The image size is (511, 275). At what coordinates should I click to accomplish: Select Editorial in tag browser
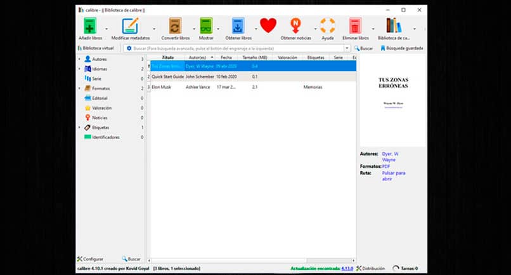click(x=100, y=98)
